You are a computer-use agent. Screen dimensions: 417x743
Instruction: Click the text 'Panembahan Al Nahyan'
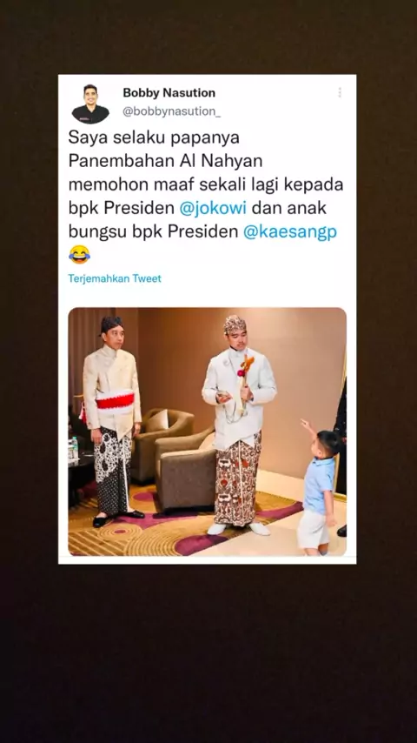pyautogui.click(x=165, y=161)
